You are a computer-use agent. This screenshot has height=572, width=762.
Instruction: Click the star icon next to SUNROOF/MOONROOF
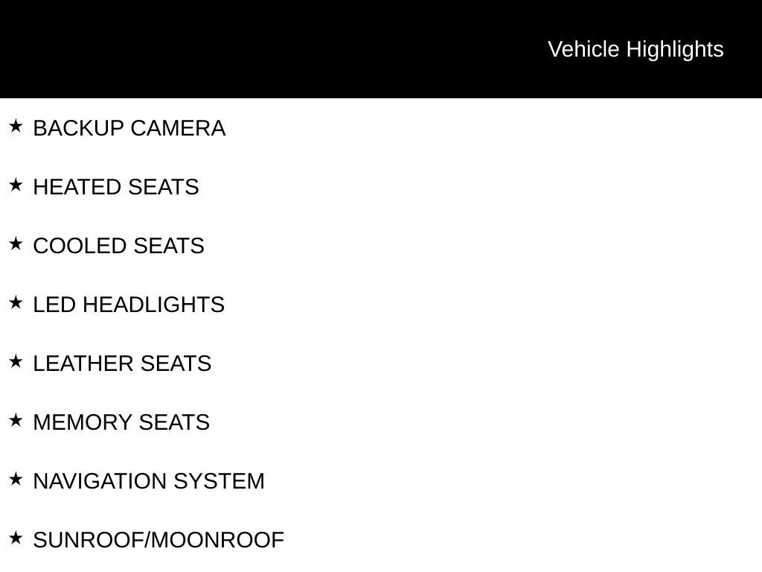tap(16, 538)
